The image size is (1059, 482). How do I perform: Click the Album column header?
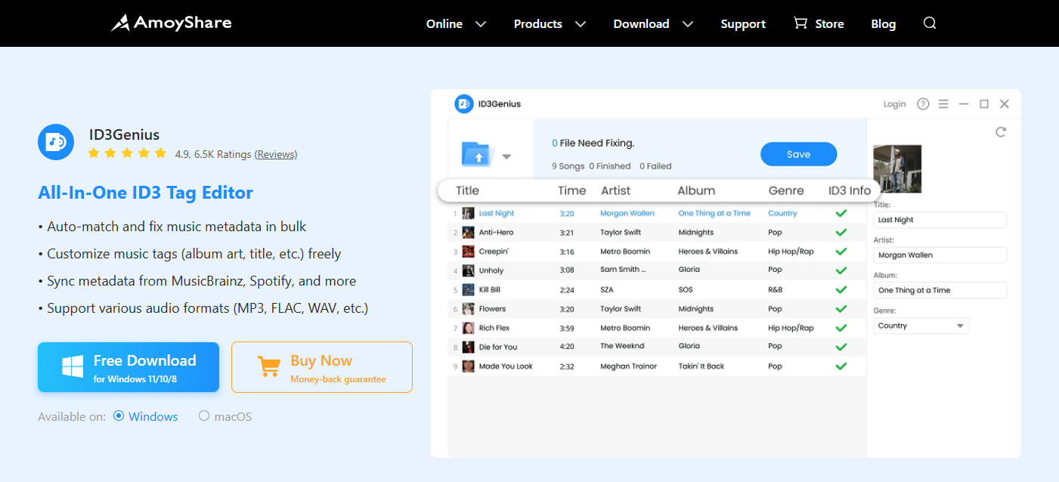tap(696, 190)
